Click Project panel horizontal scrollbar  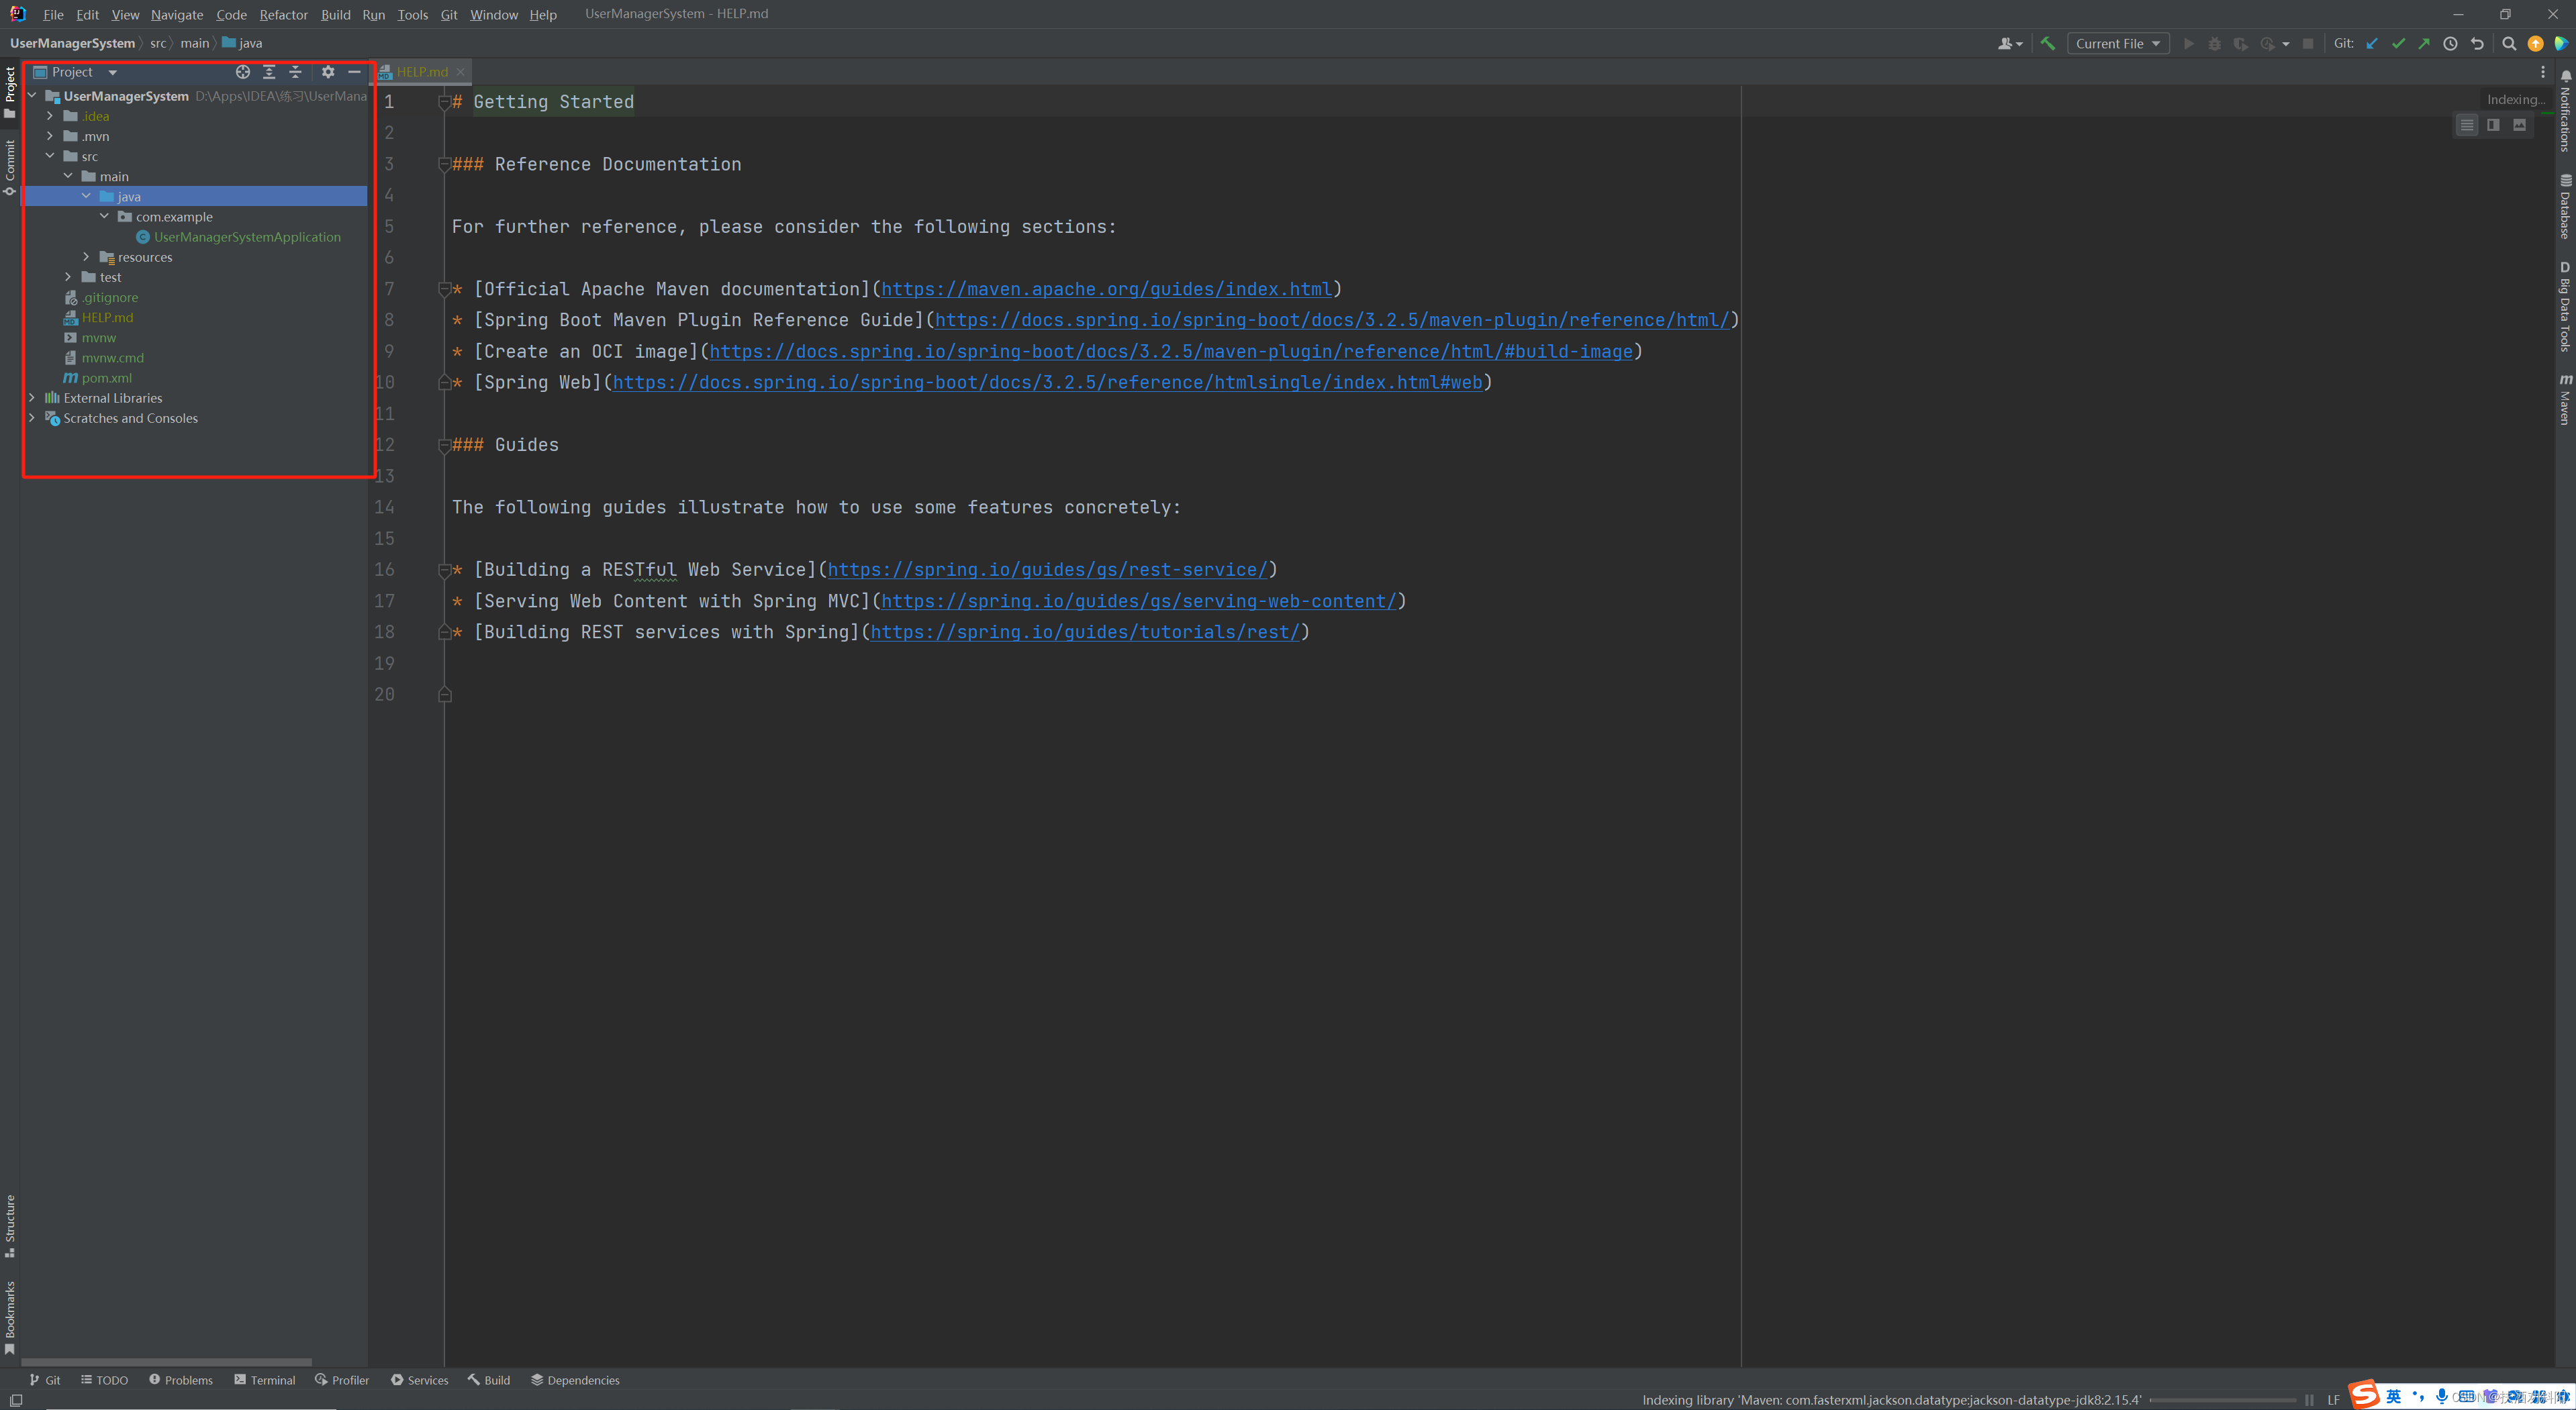tap(167, 1361)
